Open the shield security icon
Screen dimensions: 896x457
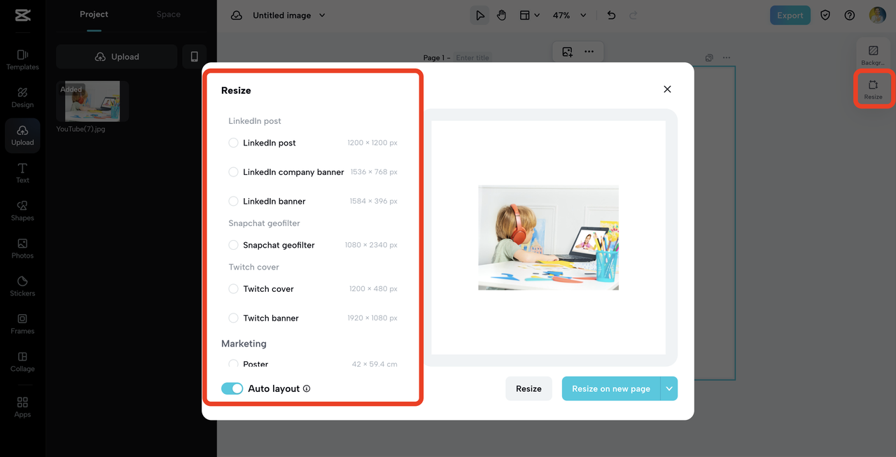(x=825, y=15)
